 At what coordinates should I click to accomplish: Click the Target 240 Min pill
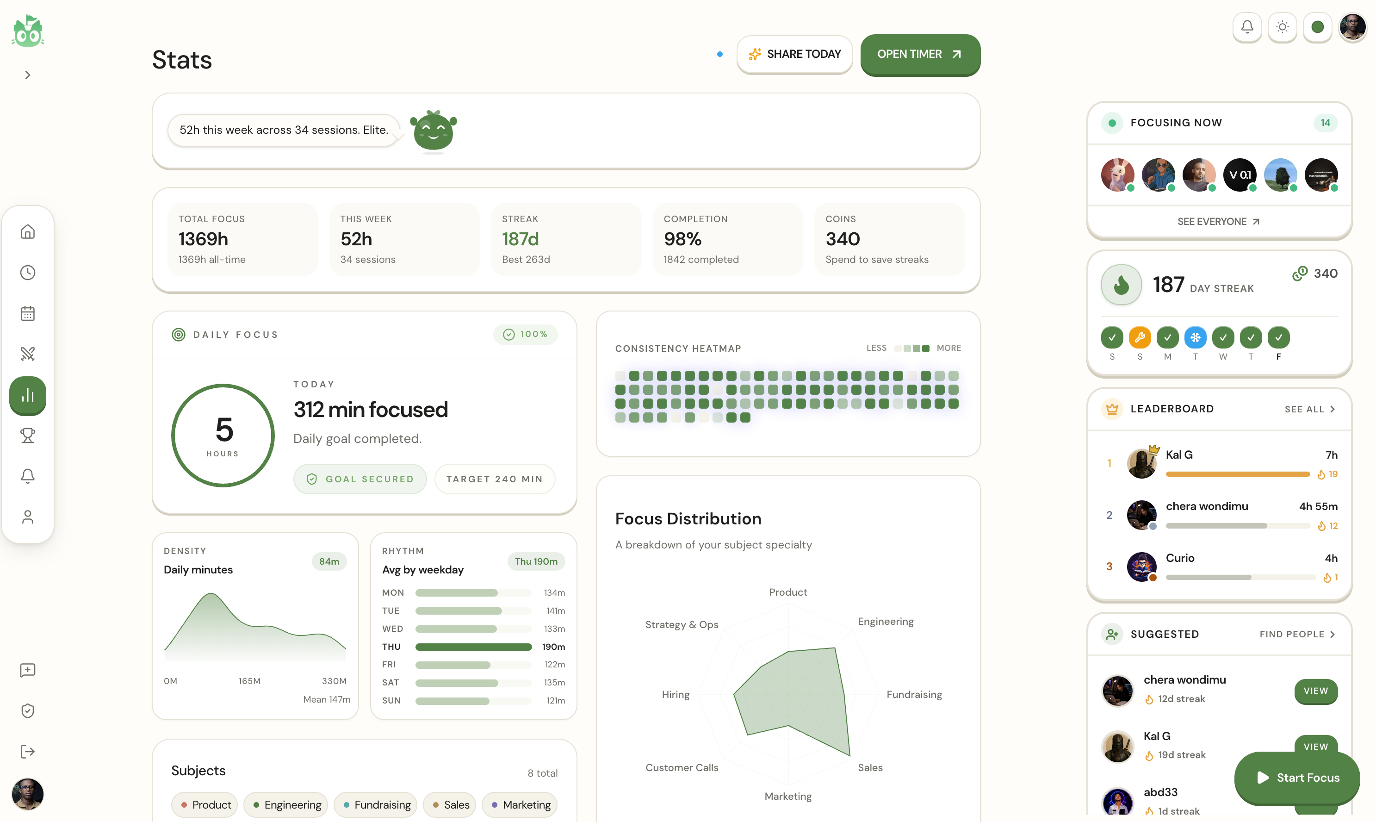(x=495, y=479)
